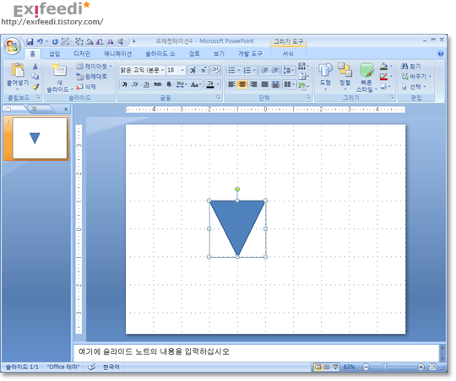This screenshot has width=456, height=381.
Task: Toggle bold formatting
Action: (124, 84)
